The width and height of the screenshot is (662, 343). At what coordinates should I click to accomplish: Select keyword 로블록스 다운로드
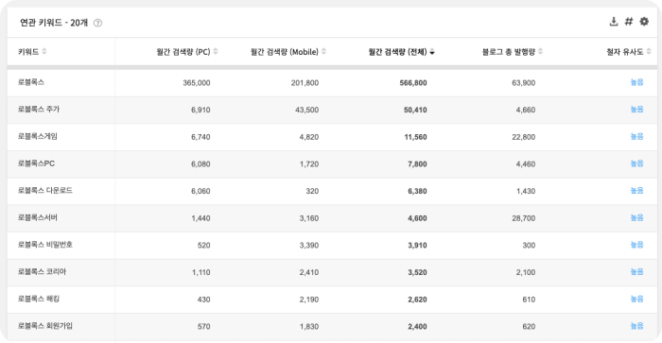[x=45, y=190]
